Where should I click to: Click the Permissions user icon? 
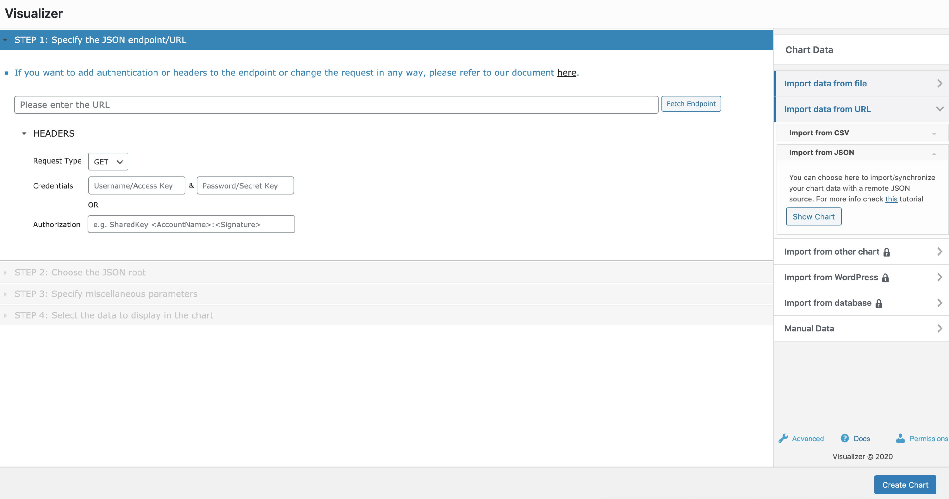click(900, 438)
